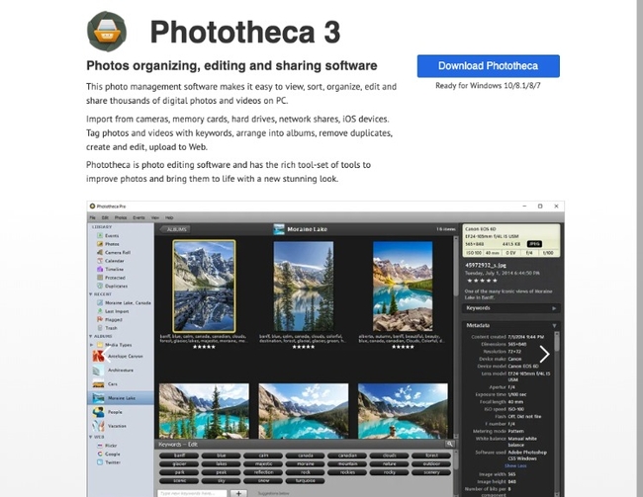Image resolution: width=643 pixels, height=497 pixels.
Task: Select the Antelope Canyon album
Action: tap(120, 356)
